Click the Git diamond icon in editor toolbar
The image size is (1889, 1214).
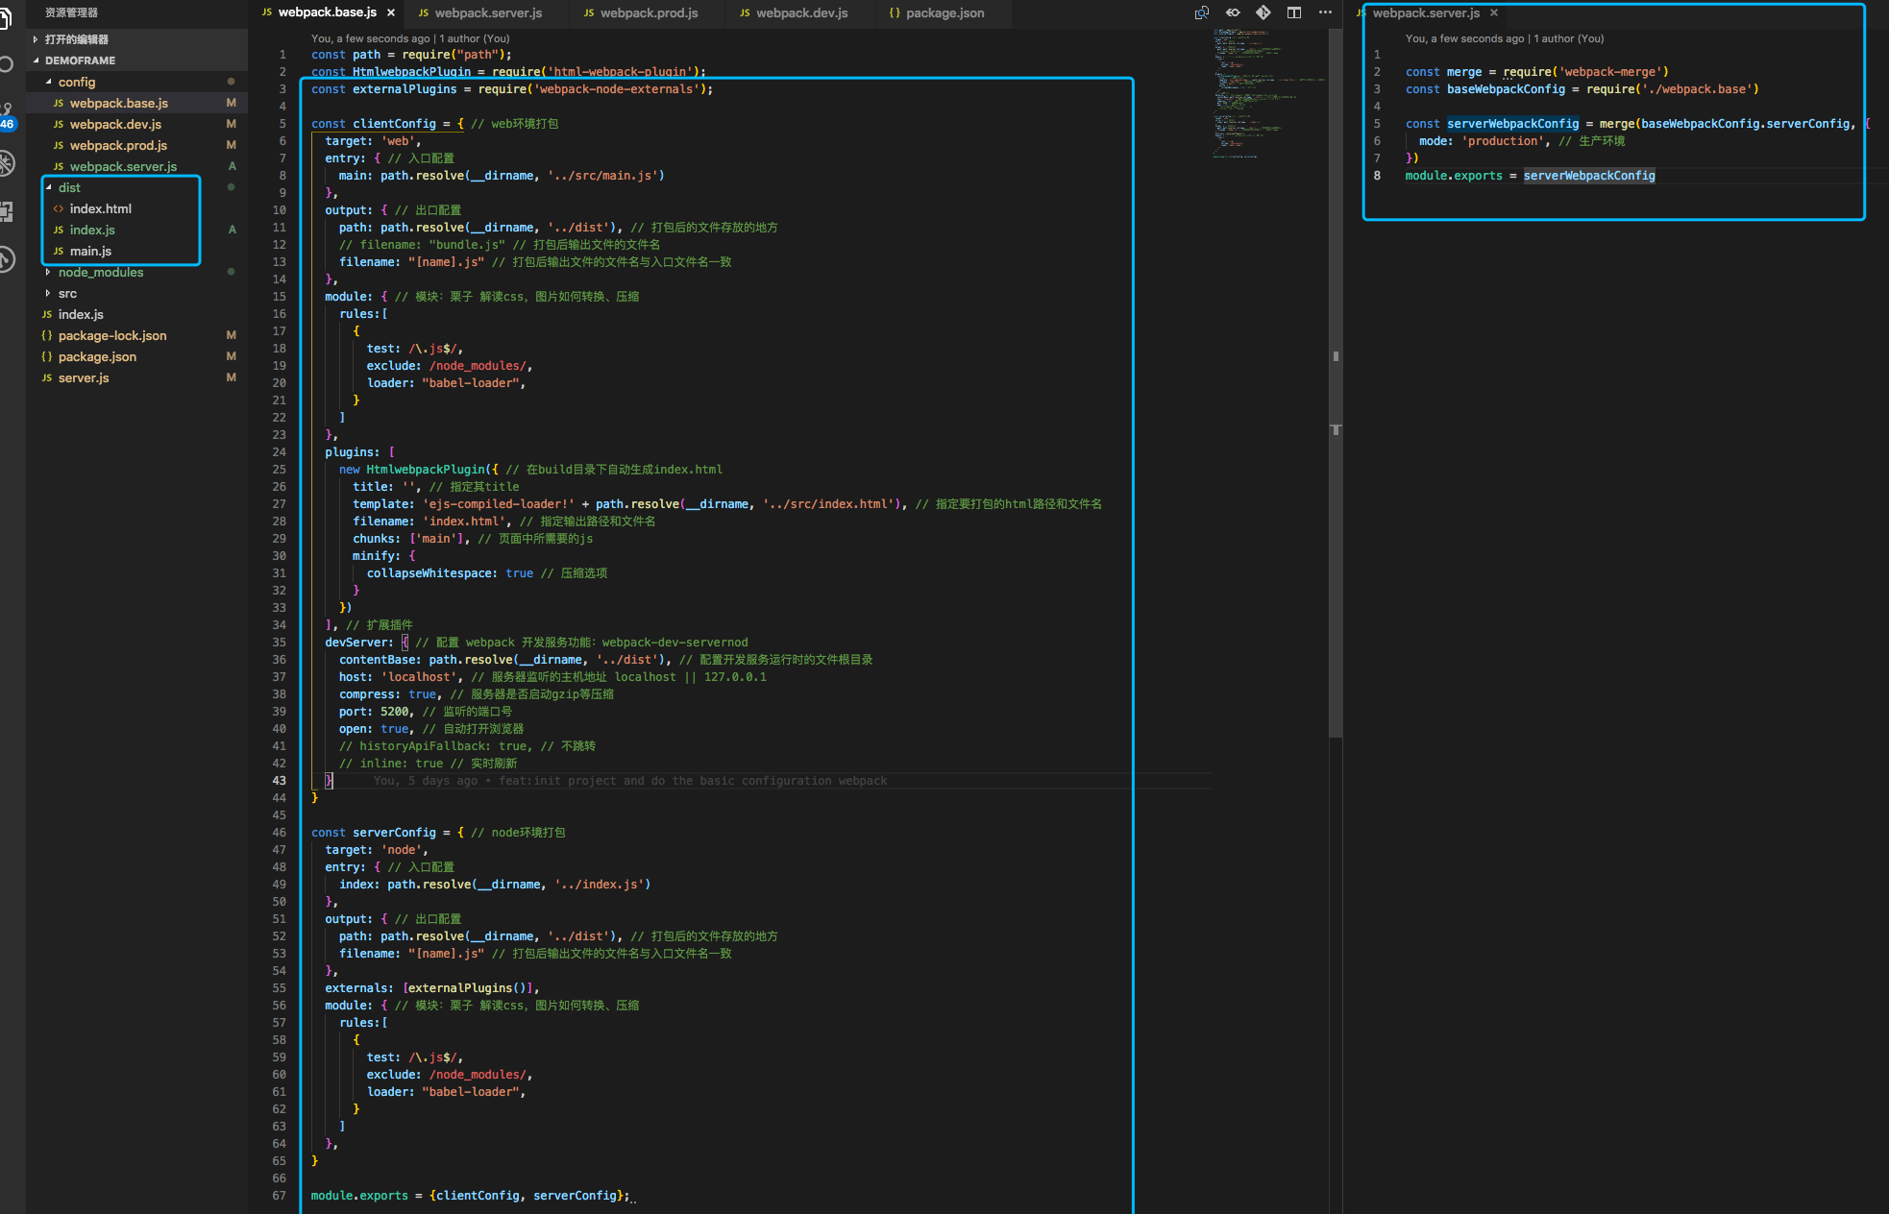pyautogui.click(x=1263, y=12)
